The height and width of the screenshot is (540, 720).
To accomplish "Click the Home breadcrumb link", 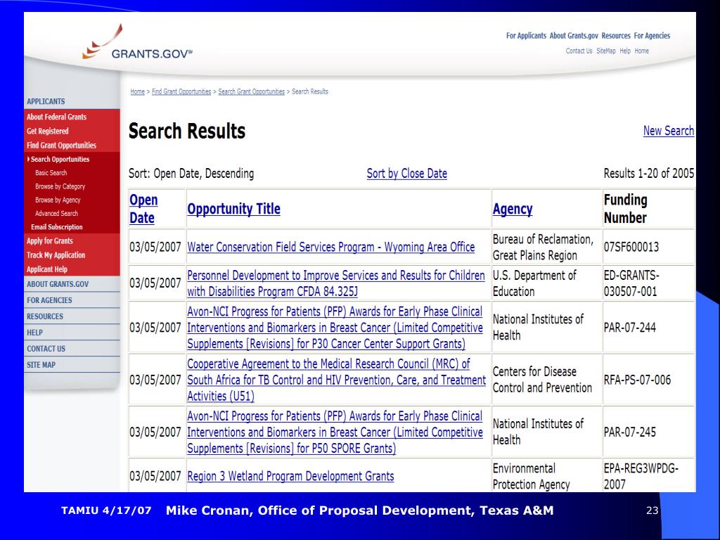I will (137, 92).
